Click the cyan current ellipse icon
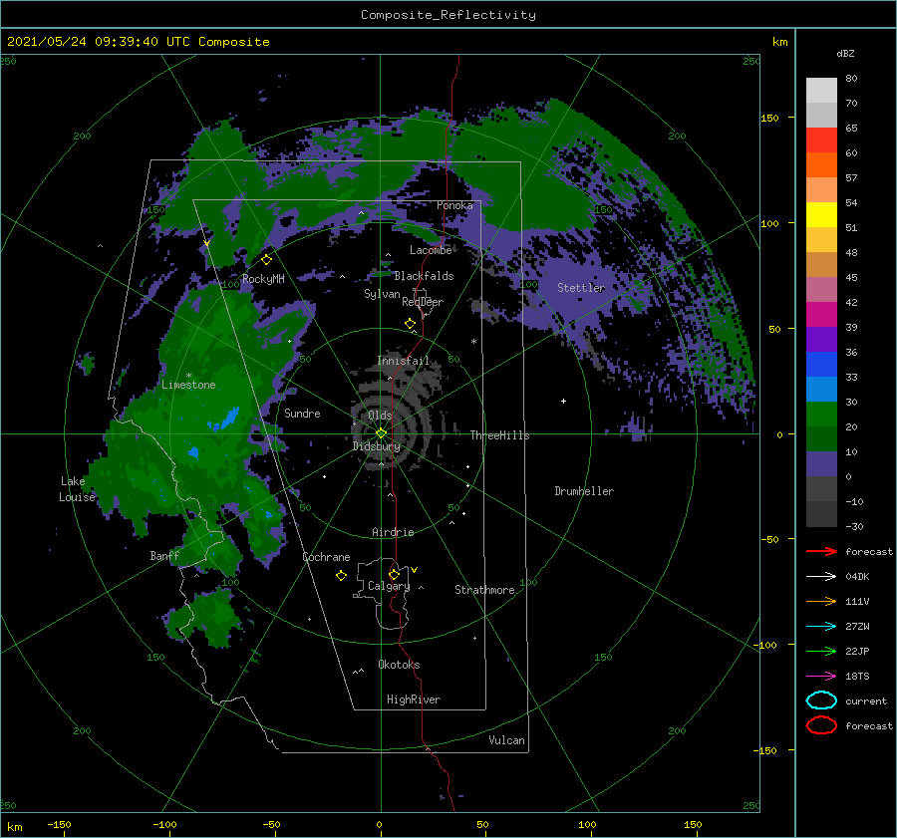Viewport: 897px width, 838px height. click(x=821, y=700)
